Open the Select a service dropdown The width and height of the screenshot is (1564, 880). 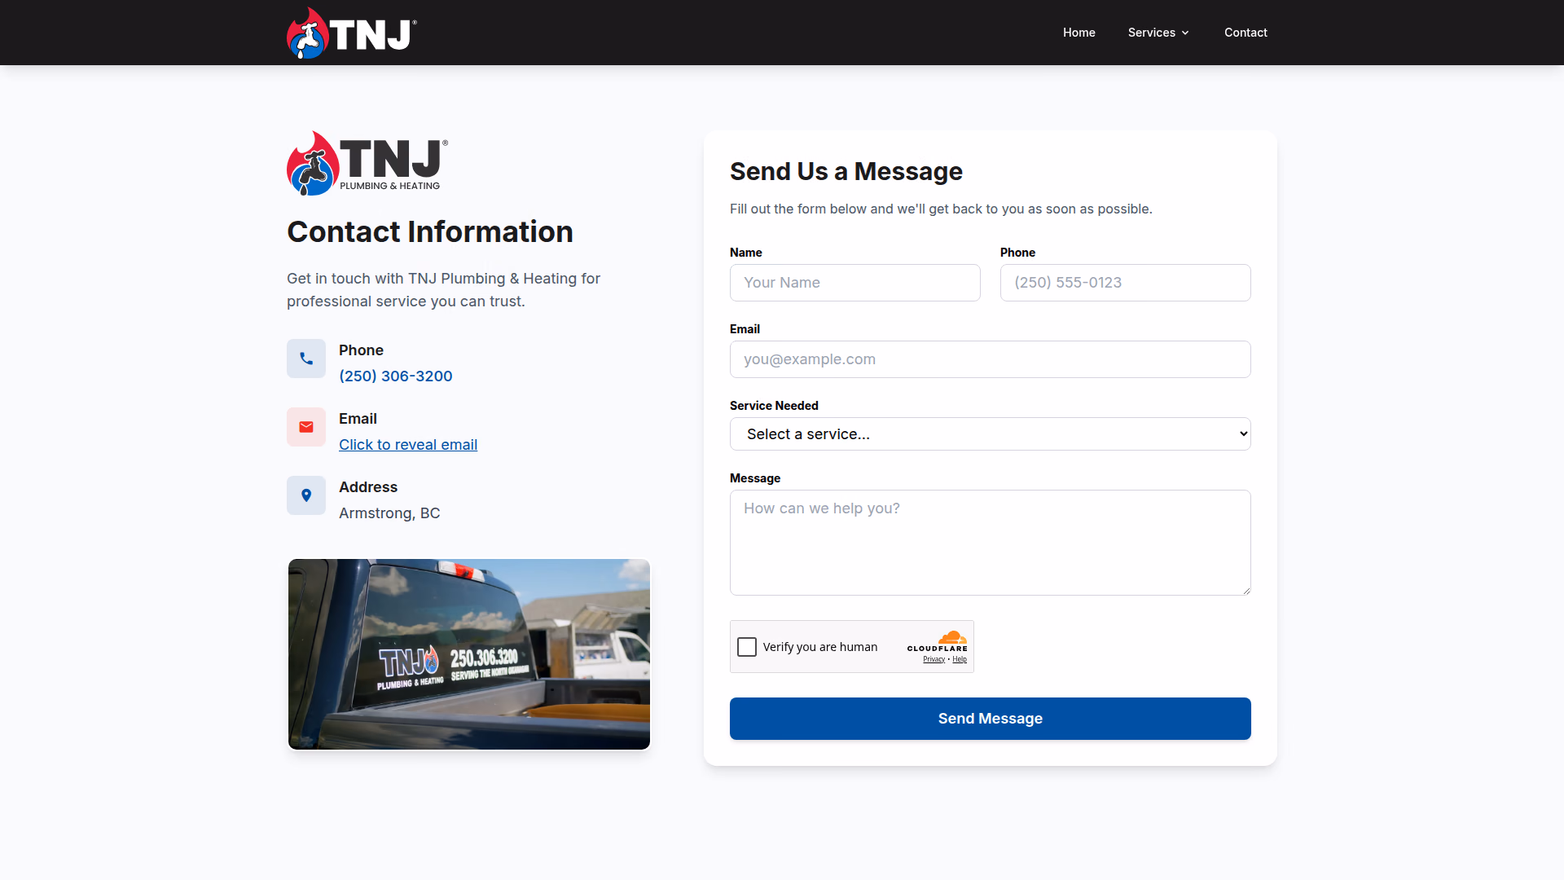click(991, 434)
